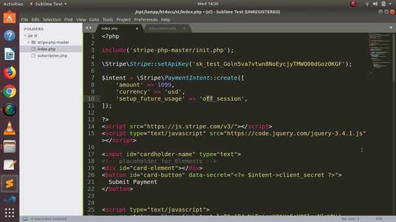Open the volume indicator in system tray

tap(376, 4)
